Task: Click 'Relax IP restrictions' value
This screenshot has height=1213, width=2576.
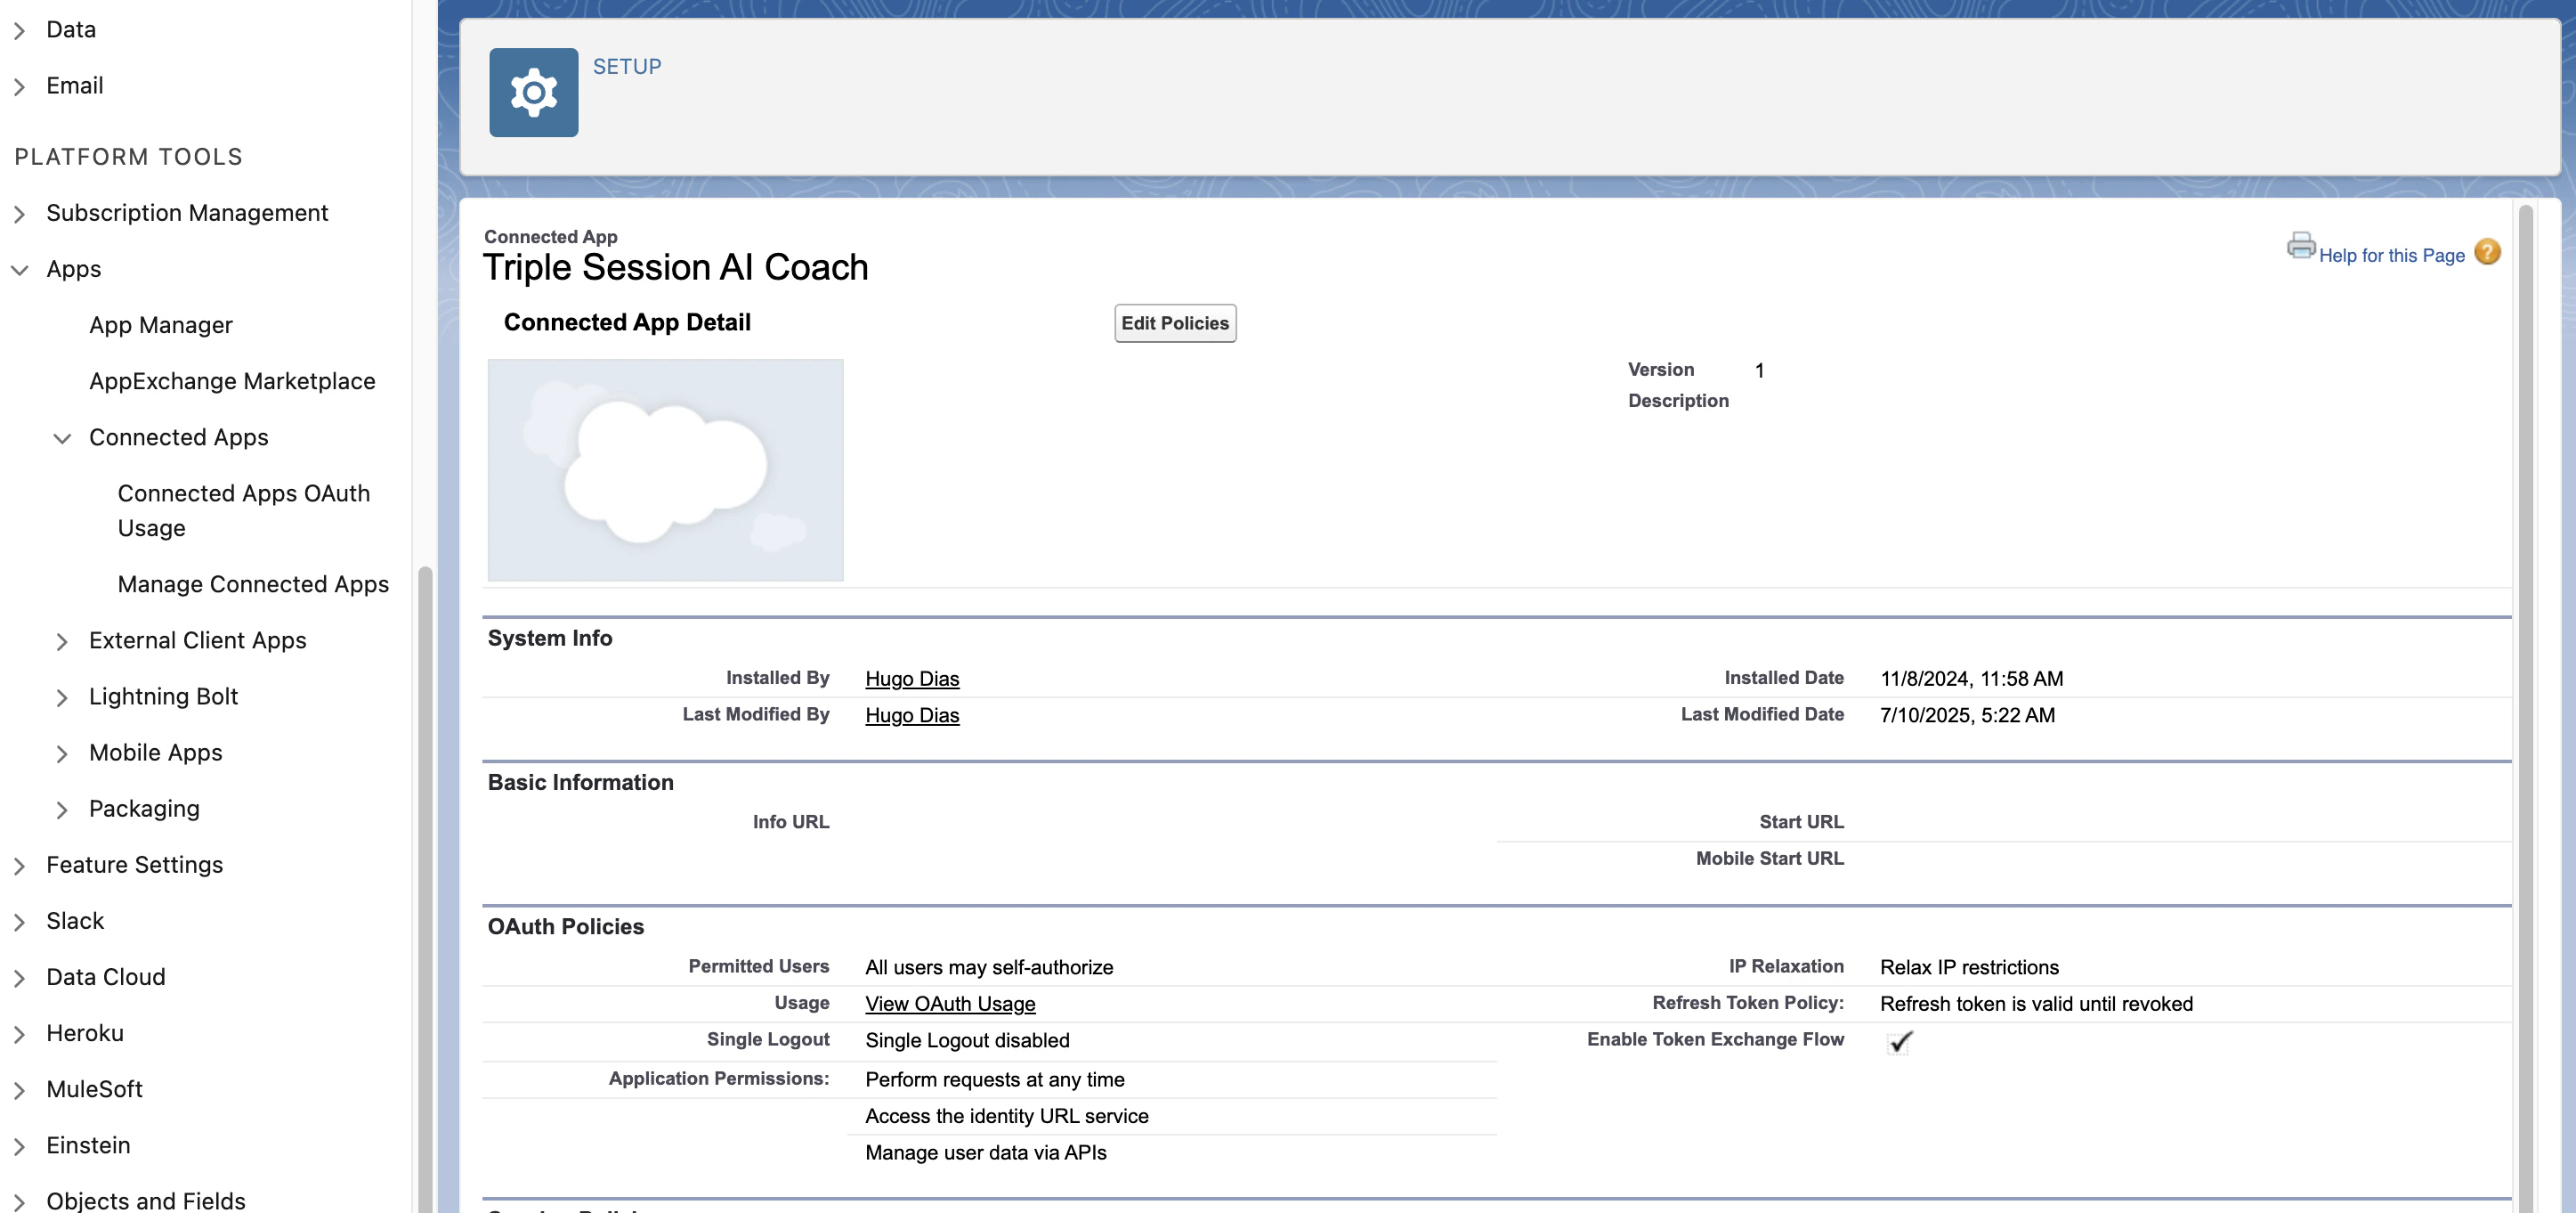Action: pos(1969,967)
